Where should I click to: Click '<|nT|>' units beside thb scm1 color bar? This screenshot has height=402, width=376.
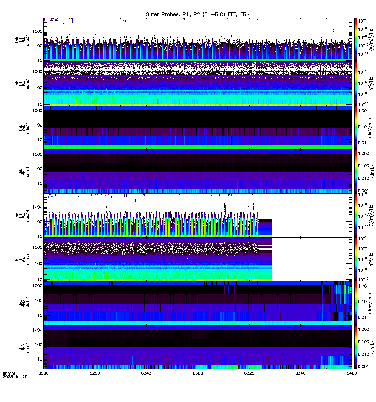click(372, 171)
